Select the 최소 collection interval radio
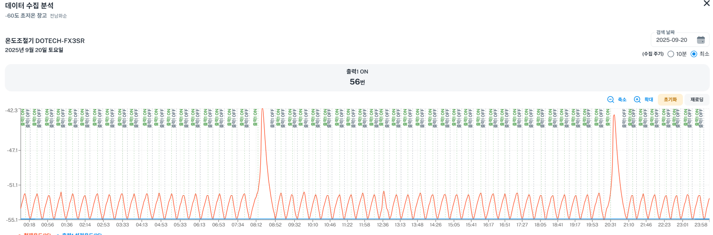 pyautogui.click(x=694, y=54)
